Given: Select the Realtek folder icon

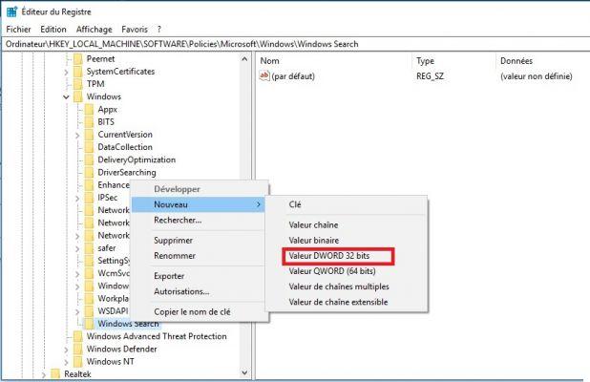Looking at the screenshot, I should [x=55, y=374].
